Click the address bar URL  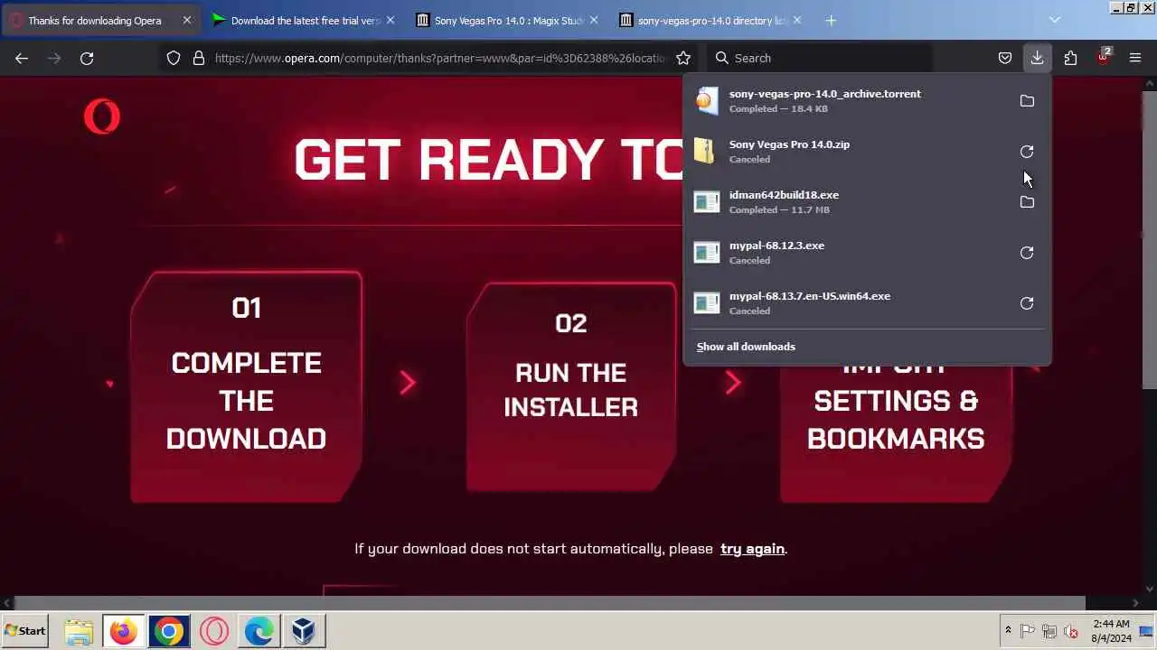441,58
